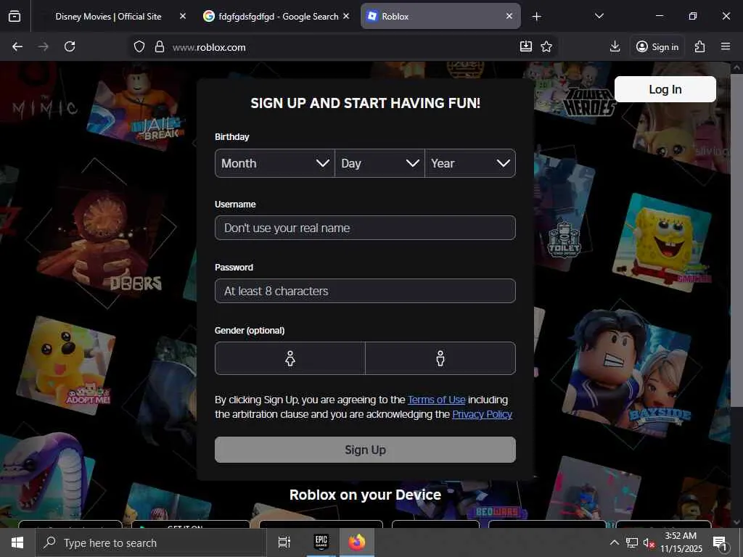The image size is (743, 557).
Task: Open the birthday Year dropdown
Action: tap(470, 163)
